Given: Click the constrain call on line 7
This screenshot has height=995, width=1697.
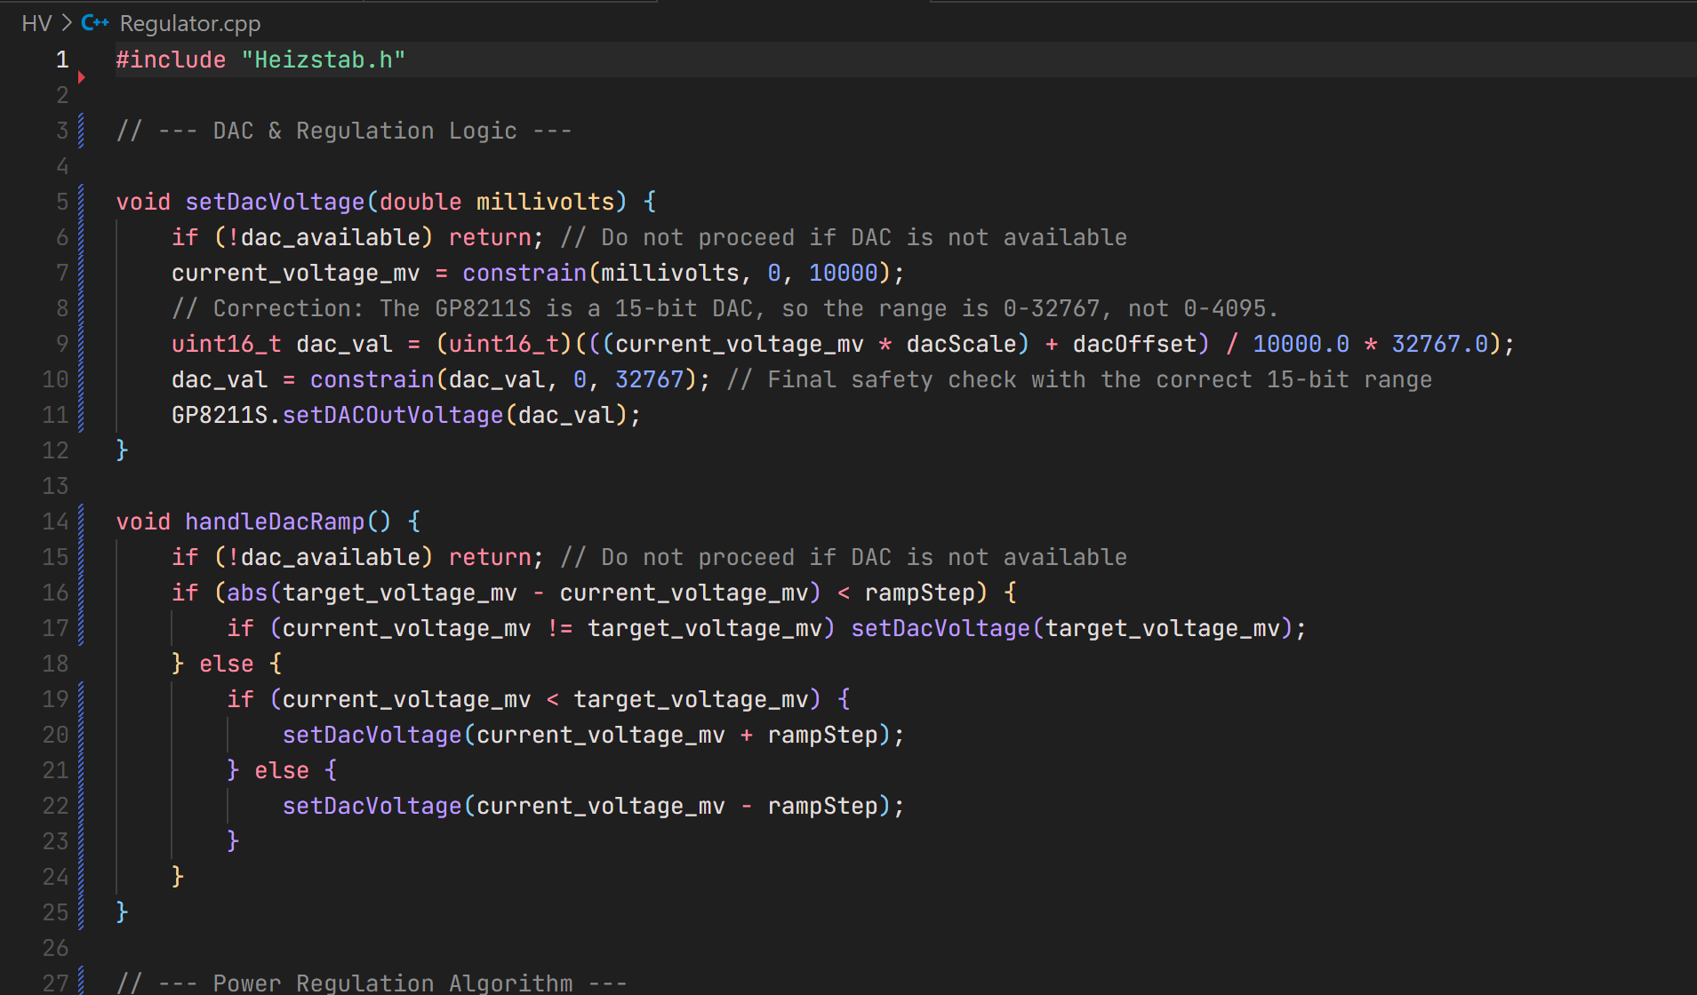Looking at the screenshot, I should click(x=524, y=273).
